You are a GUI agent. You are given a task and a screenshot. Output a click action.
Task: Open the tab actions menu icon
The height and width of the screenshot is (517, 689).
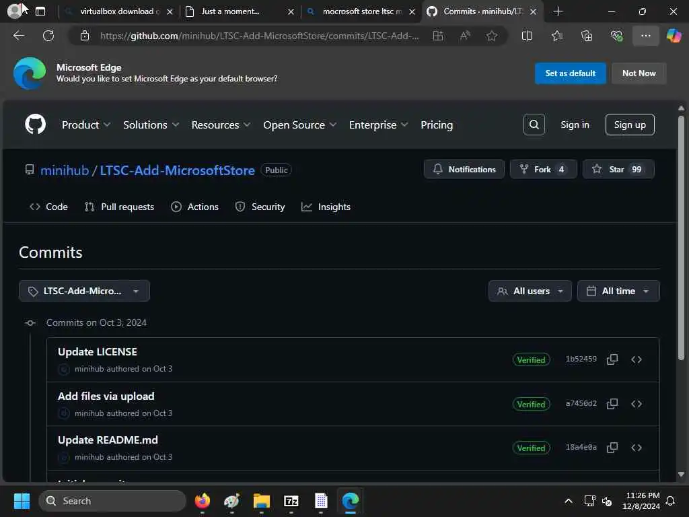40,11
